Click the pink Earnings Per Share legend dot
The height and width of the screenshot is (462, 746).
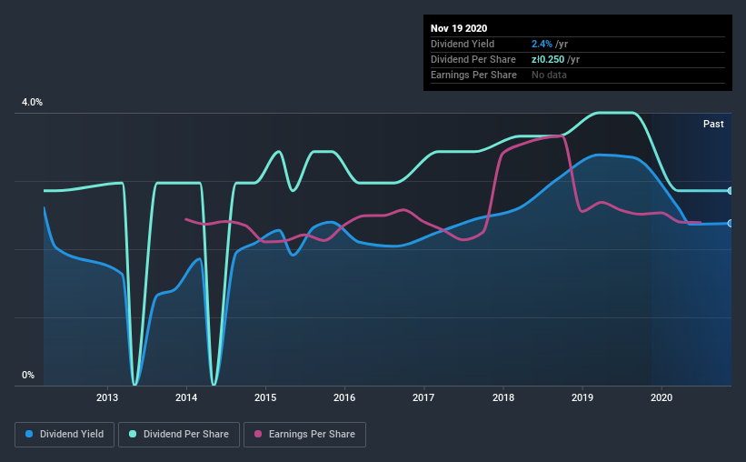click(x=258, y=434)
